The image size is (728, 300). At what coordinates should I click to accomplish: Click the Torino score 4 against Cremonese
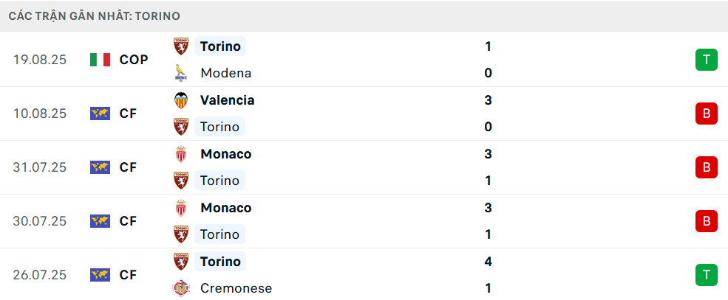pos(488,262)
